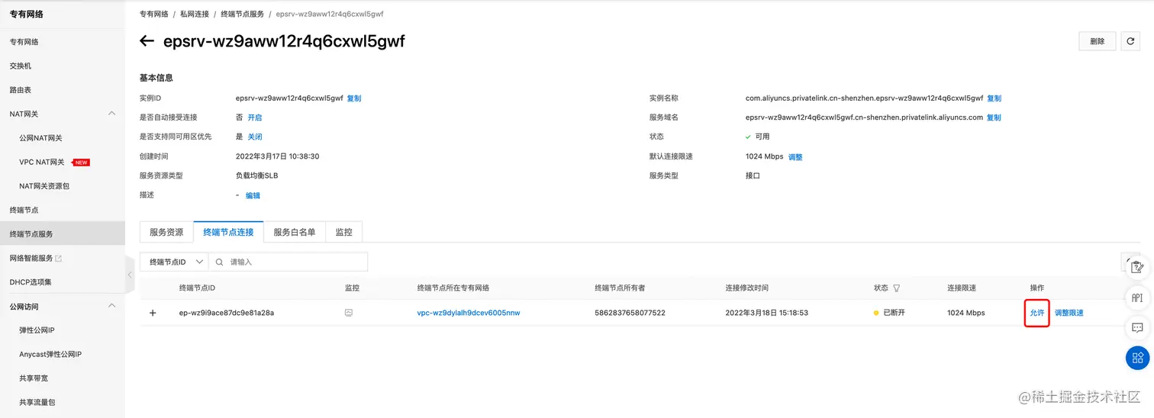Open 弹性公网IP in the sidebar
The image size is (1154, 418).
(x=37, y=330)
